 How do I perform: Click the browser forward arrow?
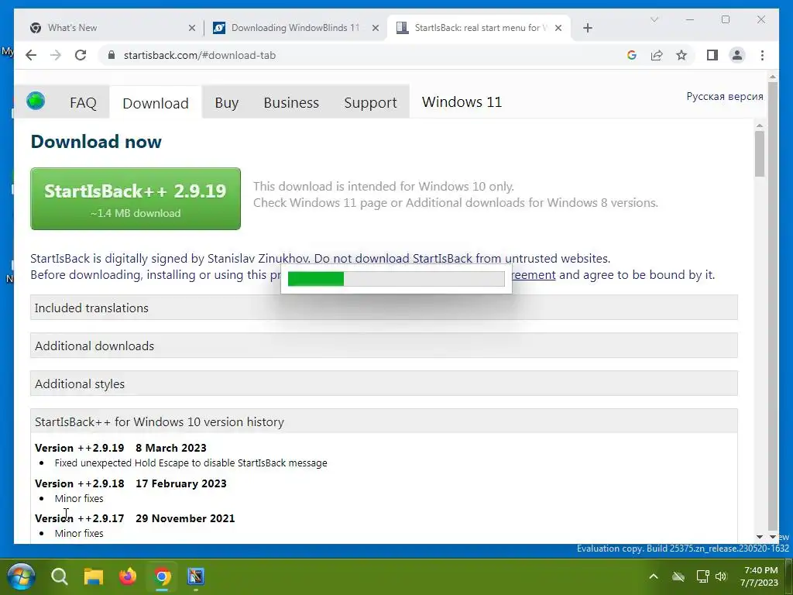click(56, 55)
